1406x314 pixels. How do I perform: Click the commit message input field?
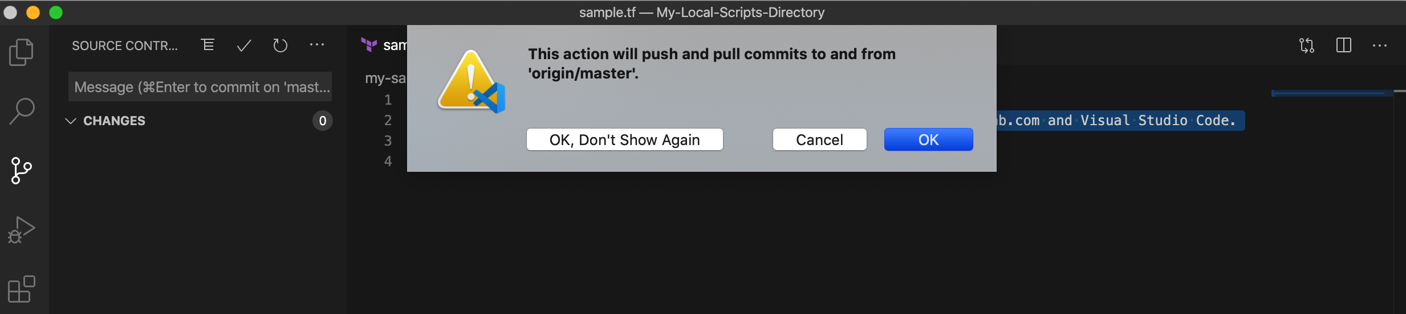click(x=200, y=87)
